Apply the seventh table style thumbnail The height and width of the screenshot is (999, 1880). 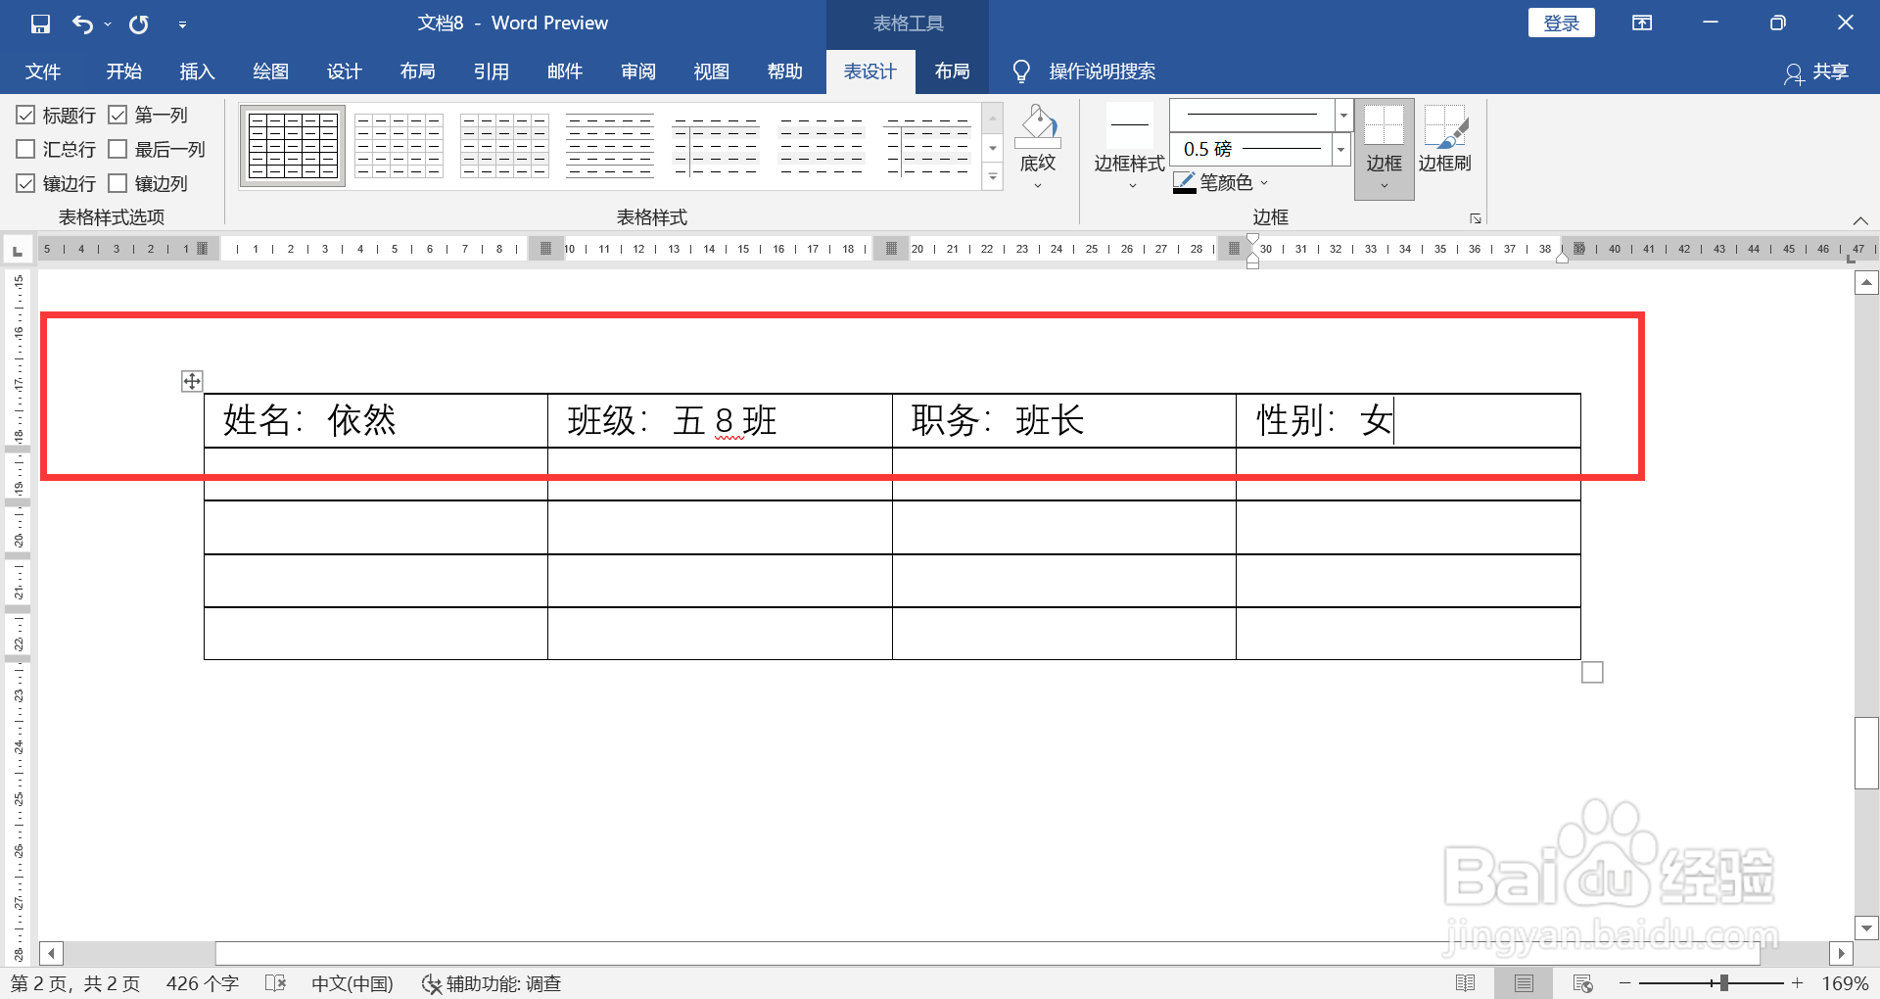pos(927,146)
